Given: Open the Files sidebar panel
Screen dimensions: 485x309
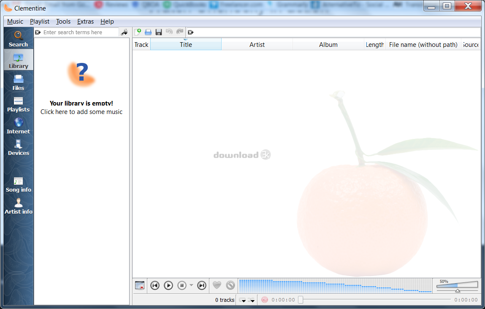Looking at the screenshot, I should (x=18, y=82).
